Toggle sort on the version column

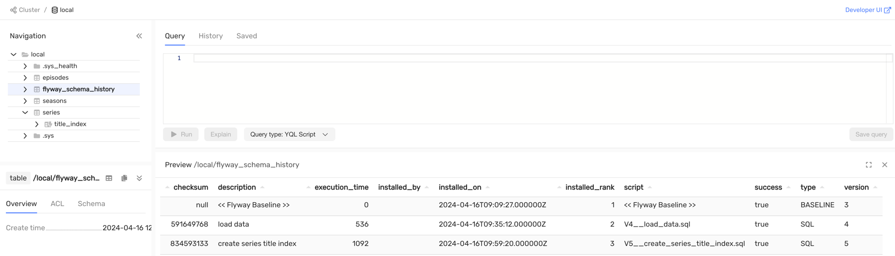[x=856, y=187]
